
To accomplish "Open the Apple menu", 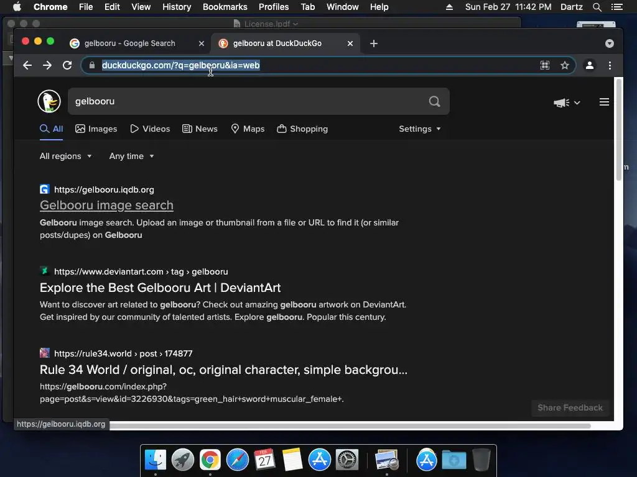I will [x=17, y=7].
